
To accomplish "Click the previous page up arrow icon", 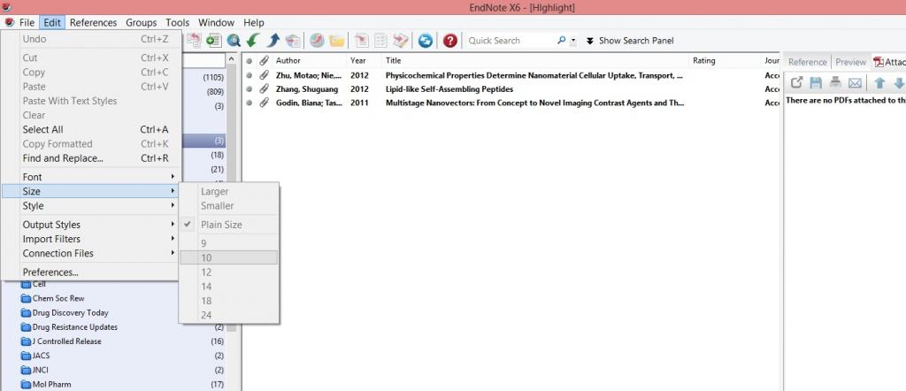I will coord(879,83).
